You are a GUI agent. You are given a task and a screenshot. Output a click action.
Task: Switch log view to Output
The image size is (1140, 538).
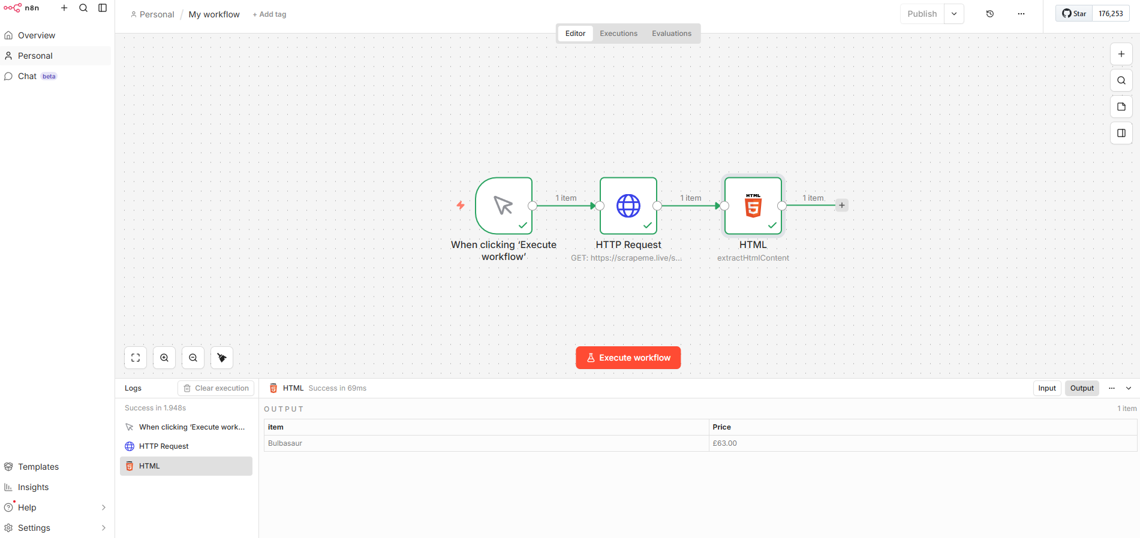tap(1081, 388)
